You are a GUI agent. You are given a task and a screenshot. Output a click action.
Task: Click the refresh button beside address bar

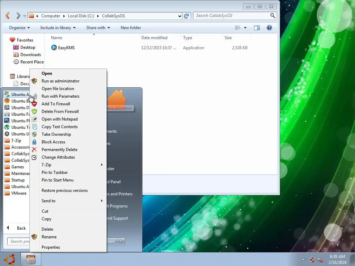[187, 16]
